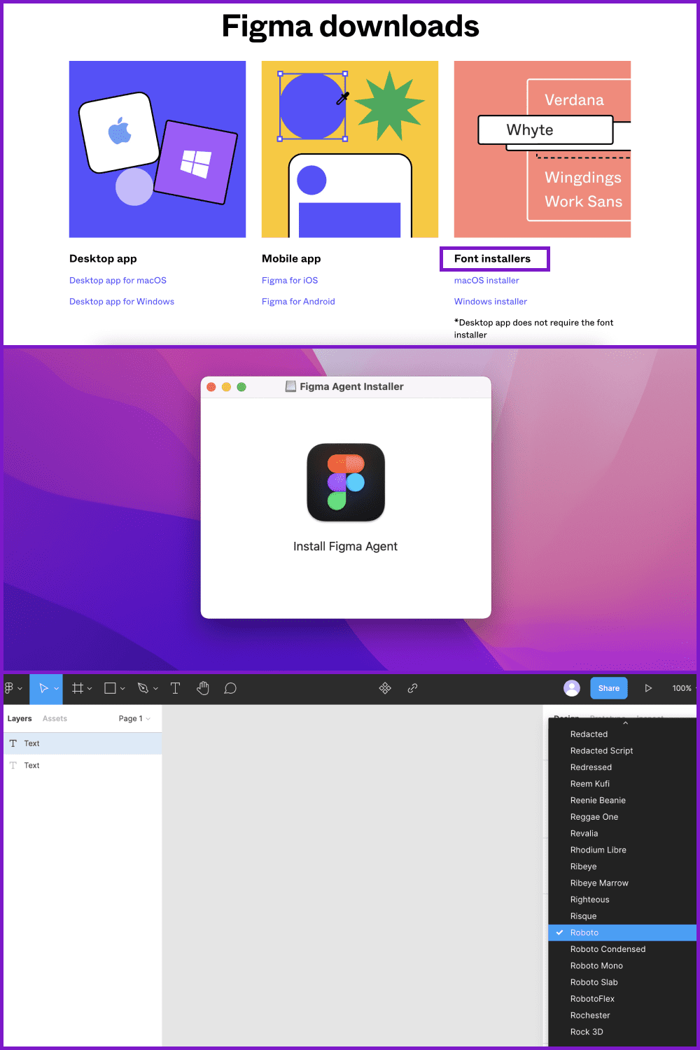
Task: Click the scroll-up arrow of font list
Action: 625,722
